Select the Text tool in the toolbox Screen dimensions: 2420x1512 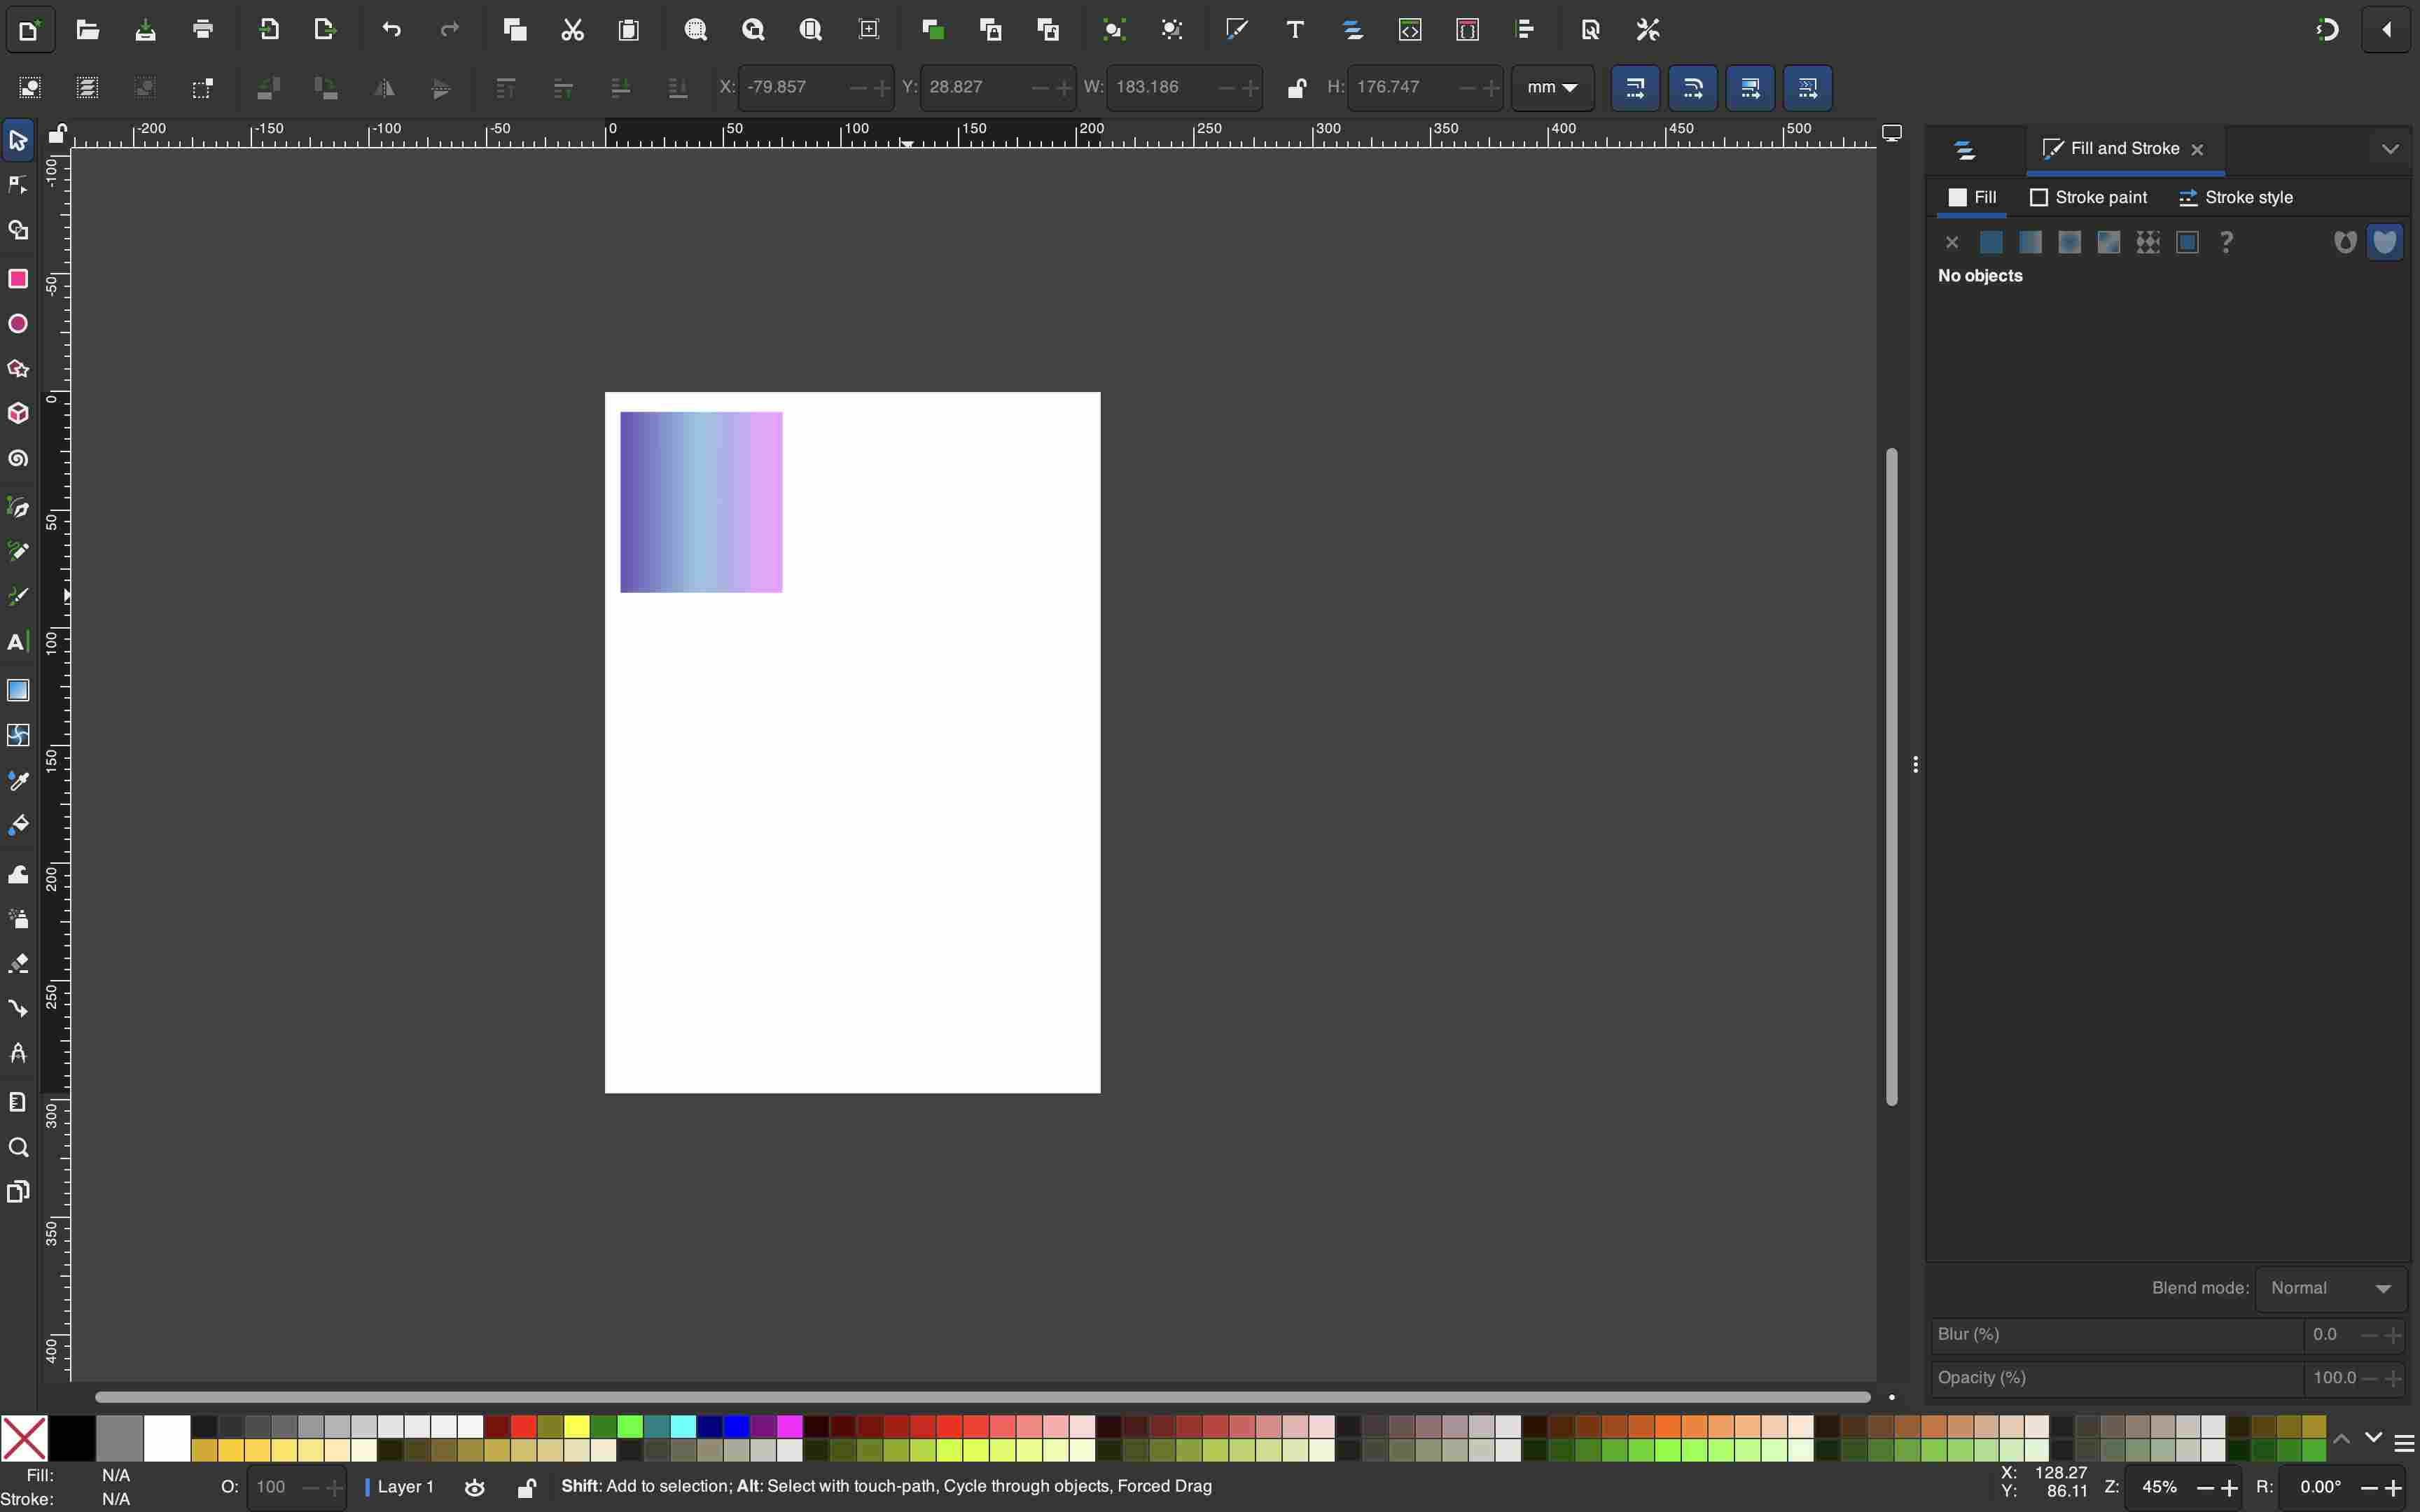tap(18, 643)
